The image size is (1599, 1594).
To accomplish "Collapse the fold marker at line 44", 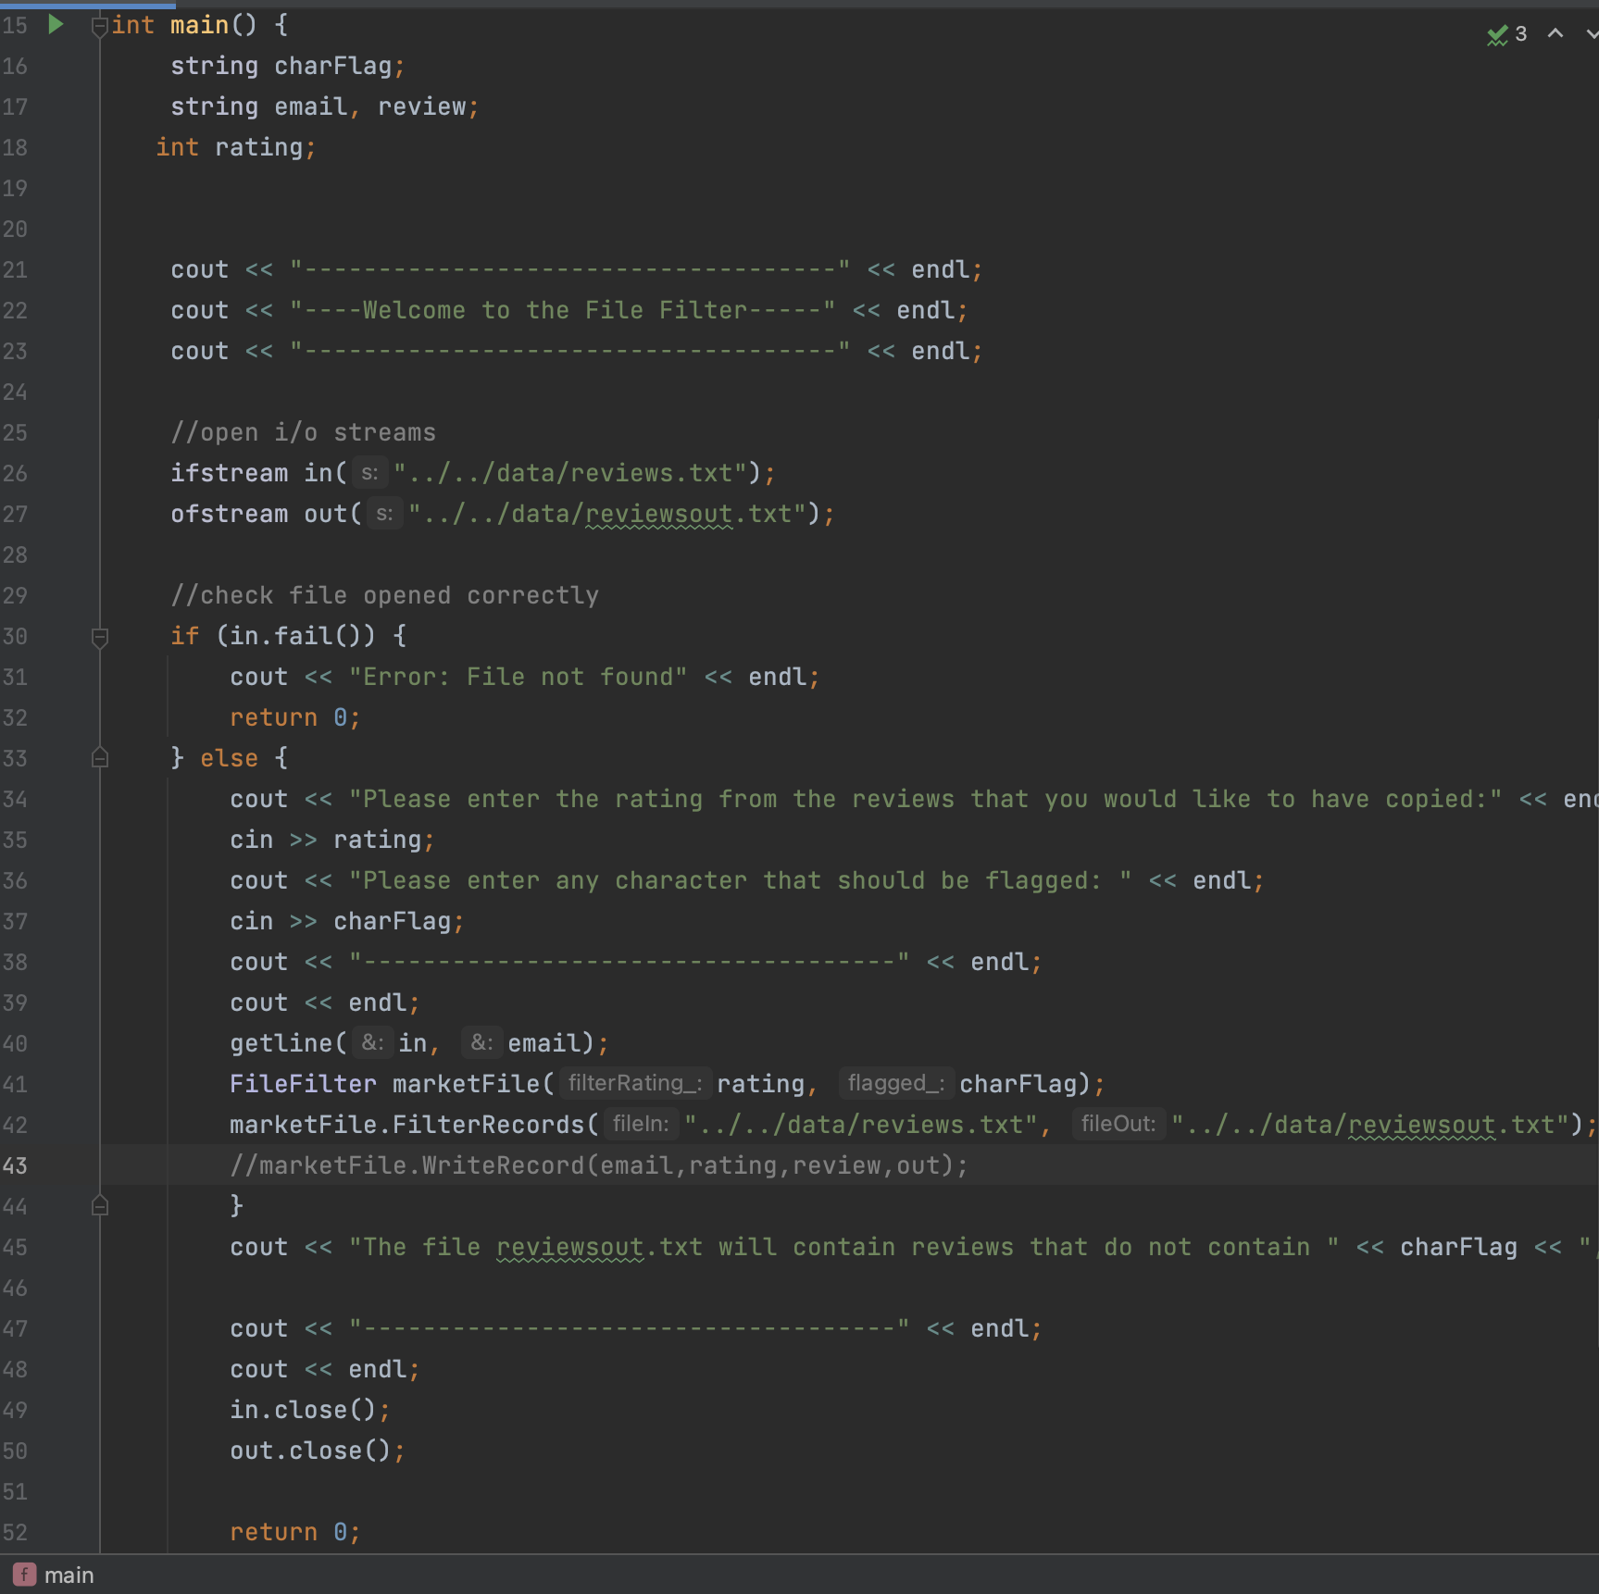I will click(100, 1205).
